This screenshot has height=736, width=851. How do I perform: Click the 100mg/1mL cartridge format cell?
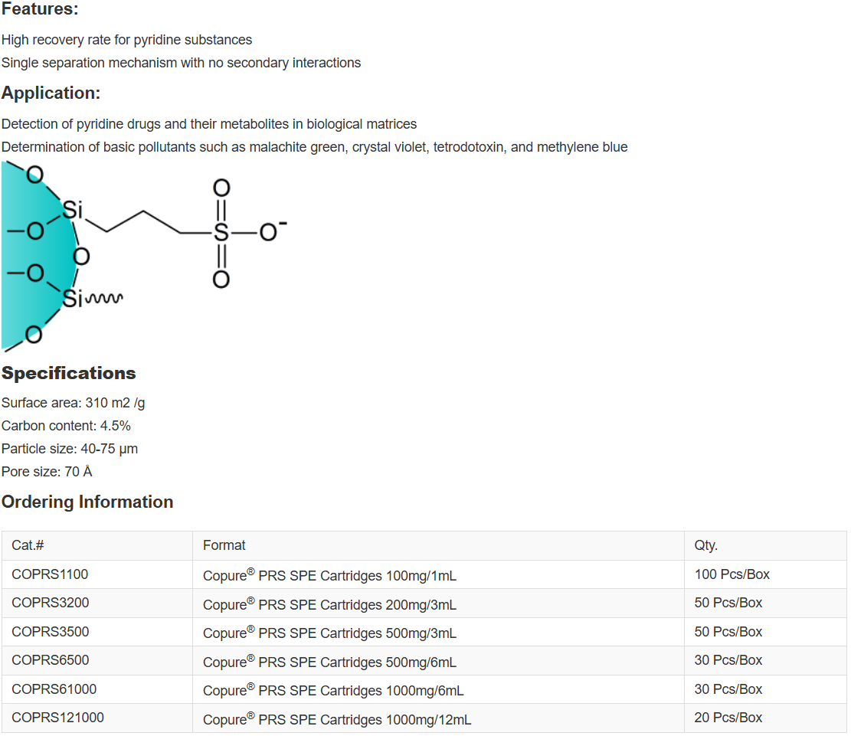click(x=329, y=575)
